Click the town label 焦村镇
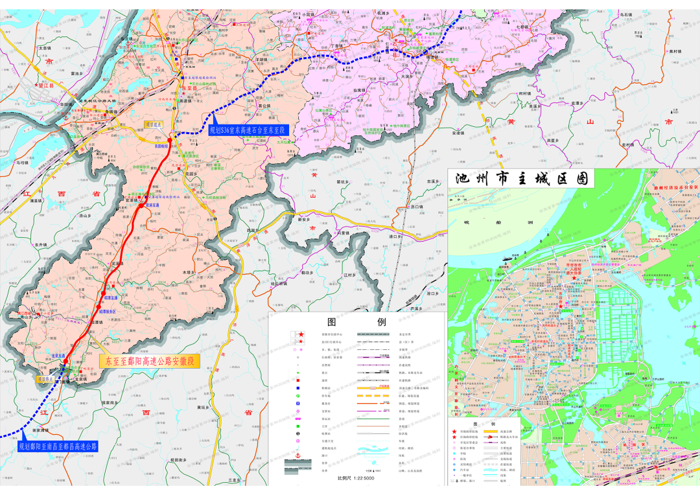The height and width of the screenshot is (495, 700). click(x=675, y=51)
